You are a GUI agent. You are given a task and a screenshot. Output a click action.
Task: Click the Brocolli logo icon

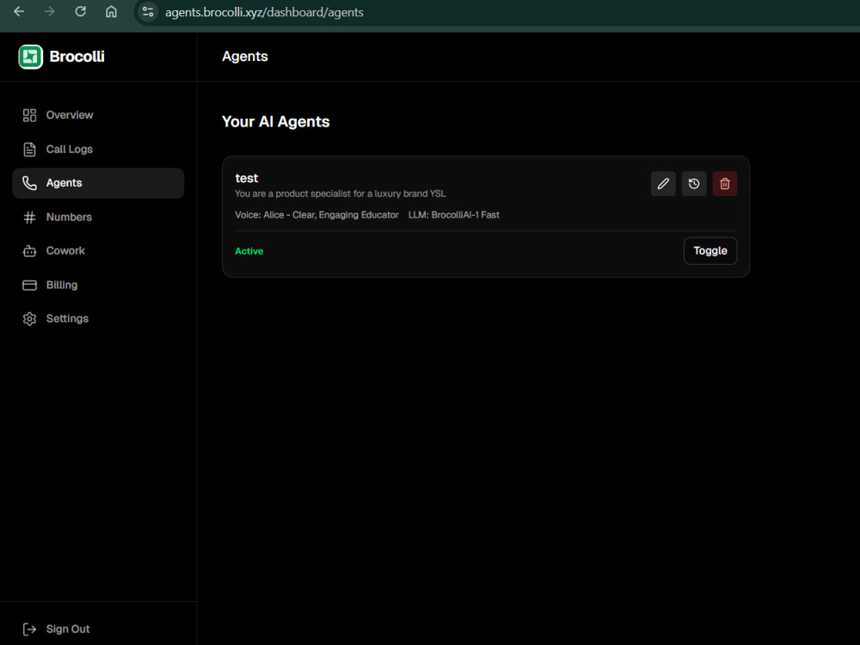coord(30,57)
